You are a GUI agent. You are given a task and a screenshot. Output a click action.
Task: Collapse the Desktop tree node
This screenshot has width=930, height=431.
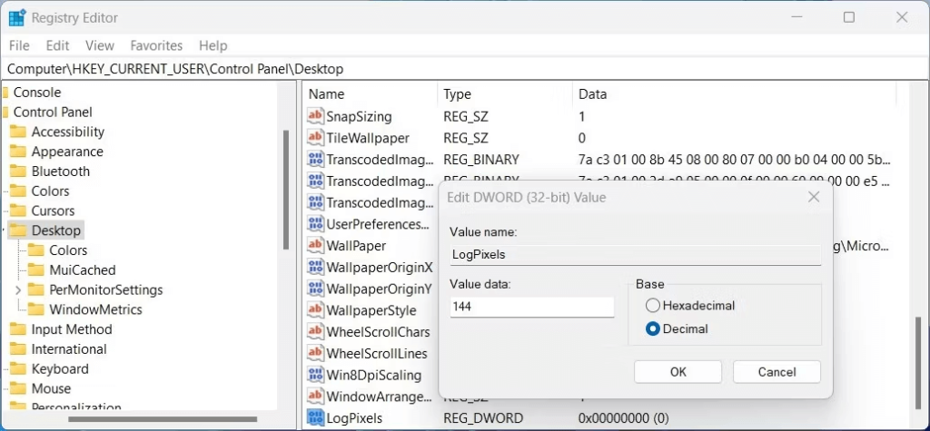coord(4,231)
